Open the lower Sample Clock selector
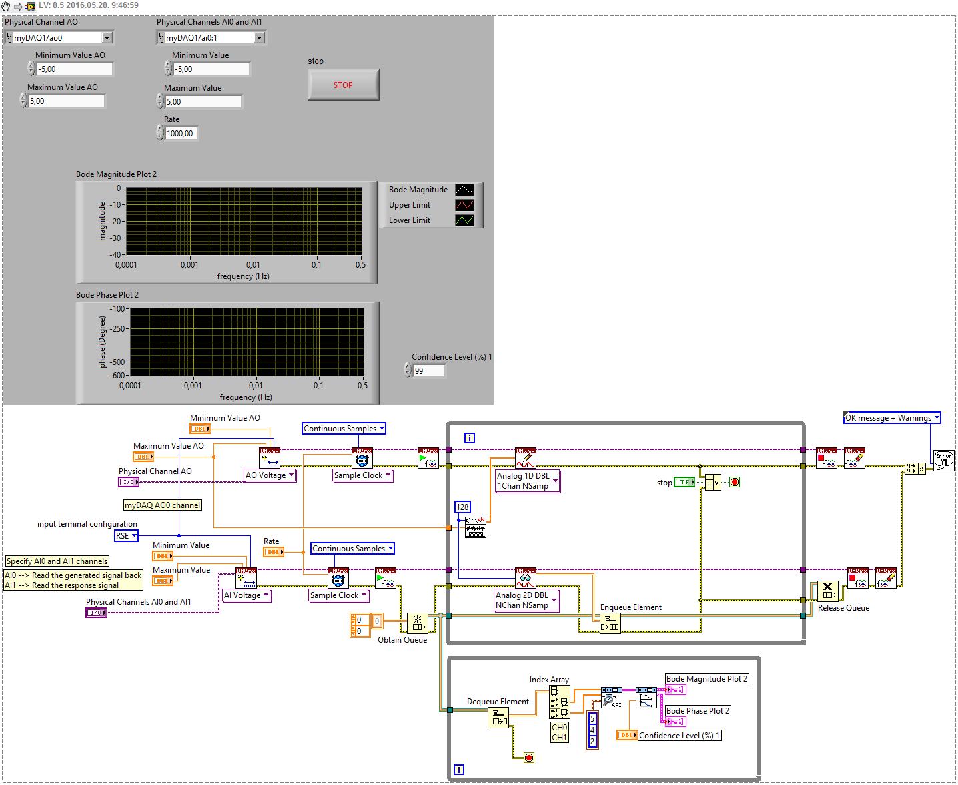The height and width of the screenshot is (785, 958). [338, 595]
